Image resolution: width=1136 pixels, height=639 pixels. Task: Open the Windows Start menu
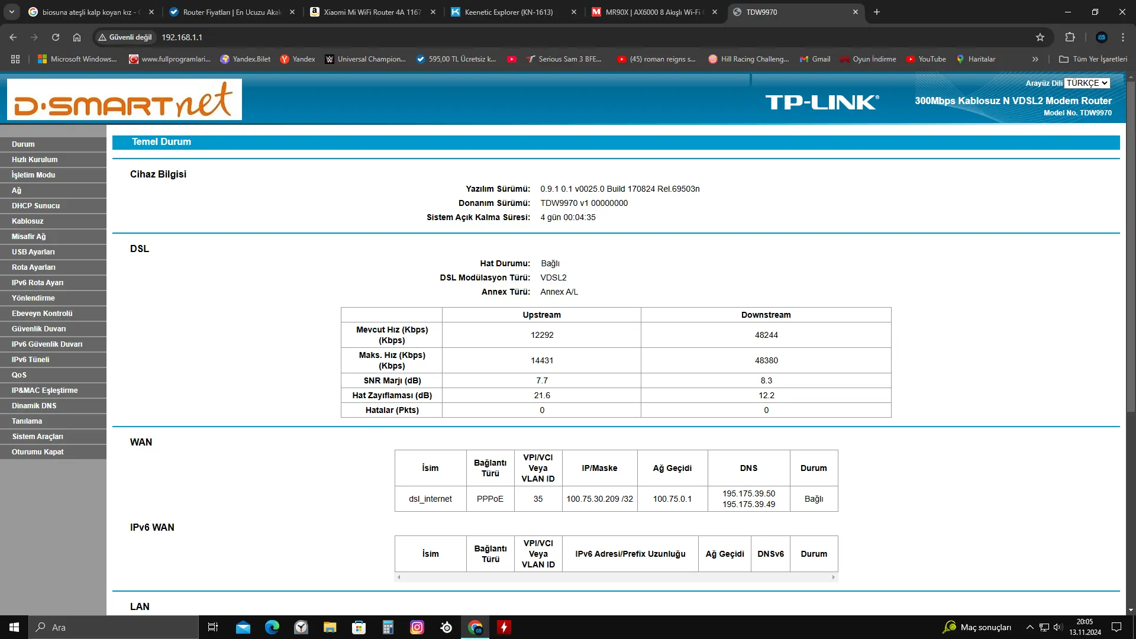pos(14,627)
